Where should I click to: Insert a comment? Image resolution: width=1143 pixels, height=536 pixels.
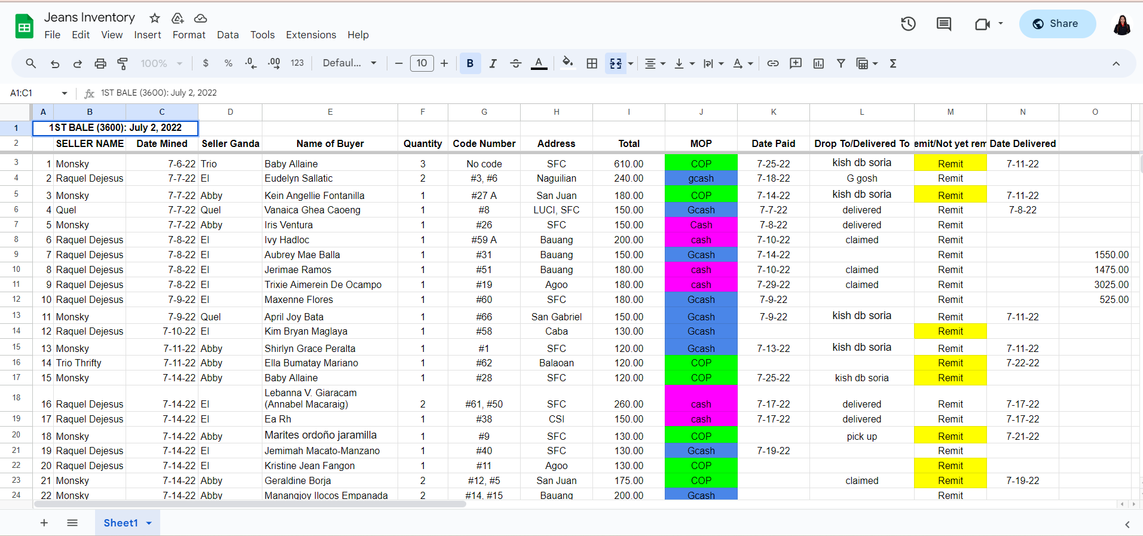(x=796, y=63)
